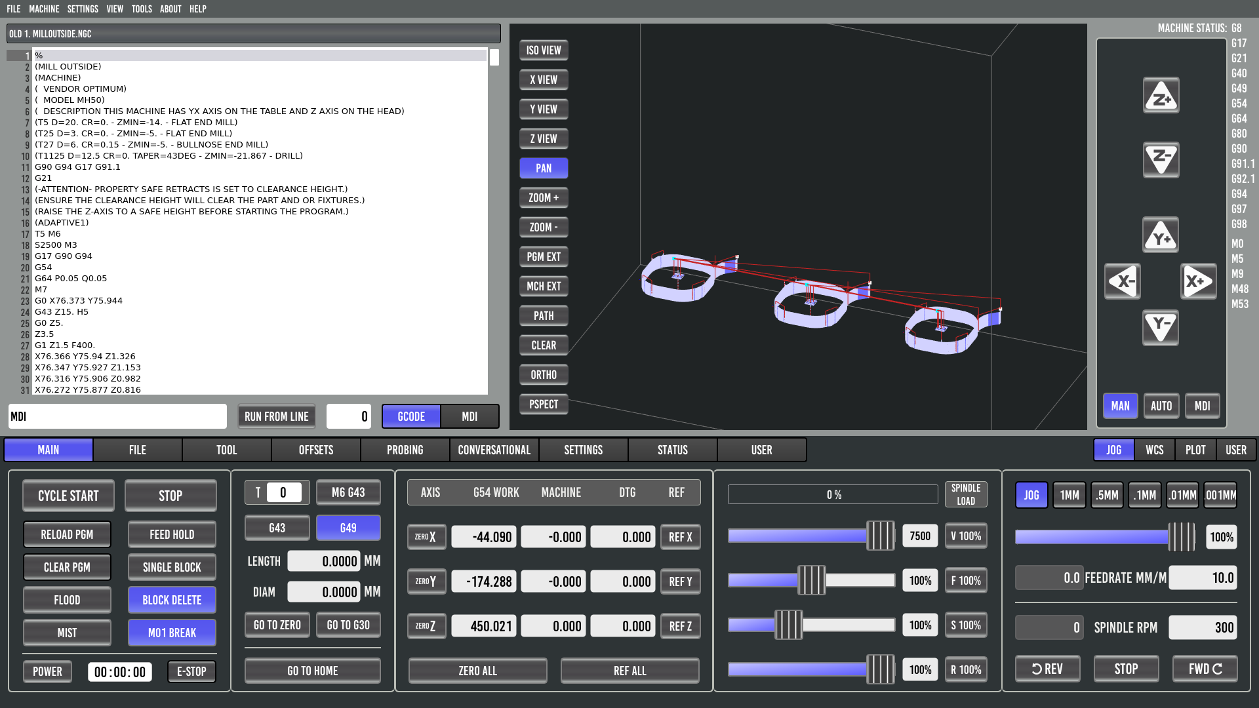Toggle the Block Delete option
1259x708 pixels.
coord(172,600)
